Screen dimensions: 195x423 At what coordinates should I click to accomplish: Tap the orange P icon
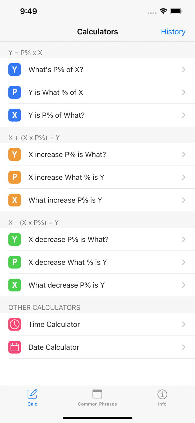15,177
